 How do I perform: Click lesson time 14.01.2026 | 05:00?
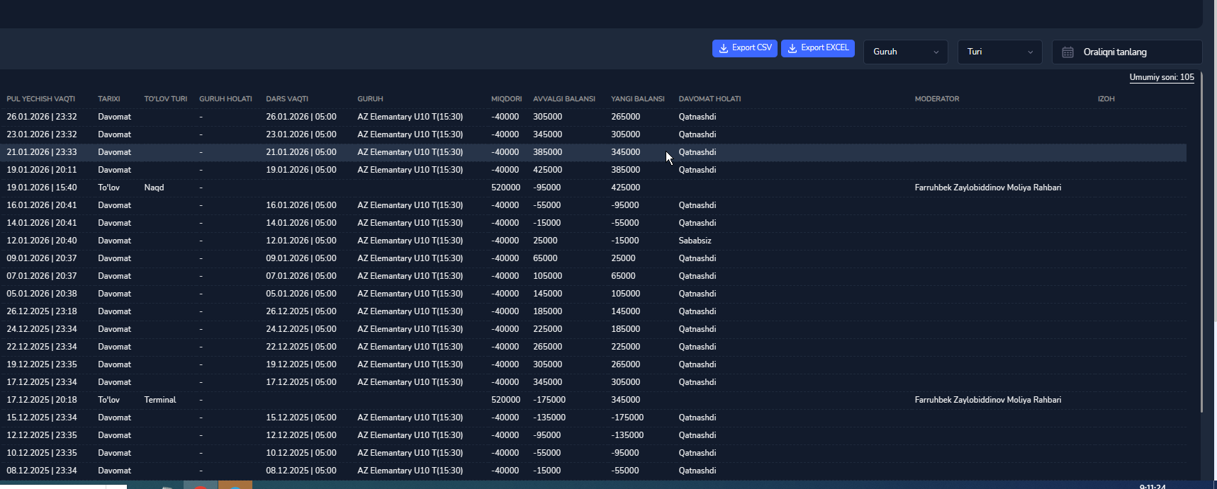301,223
